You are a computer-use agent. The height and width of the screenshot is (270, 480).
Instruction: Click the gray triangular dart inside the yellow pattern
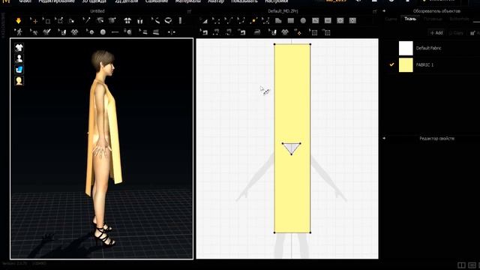[291, 147]
